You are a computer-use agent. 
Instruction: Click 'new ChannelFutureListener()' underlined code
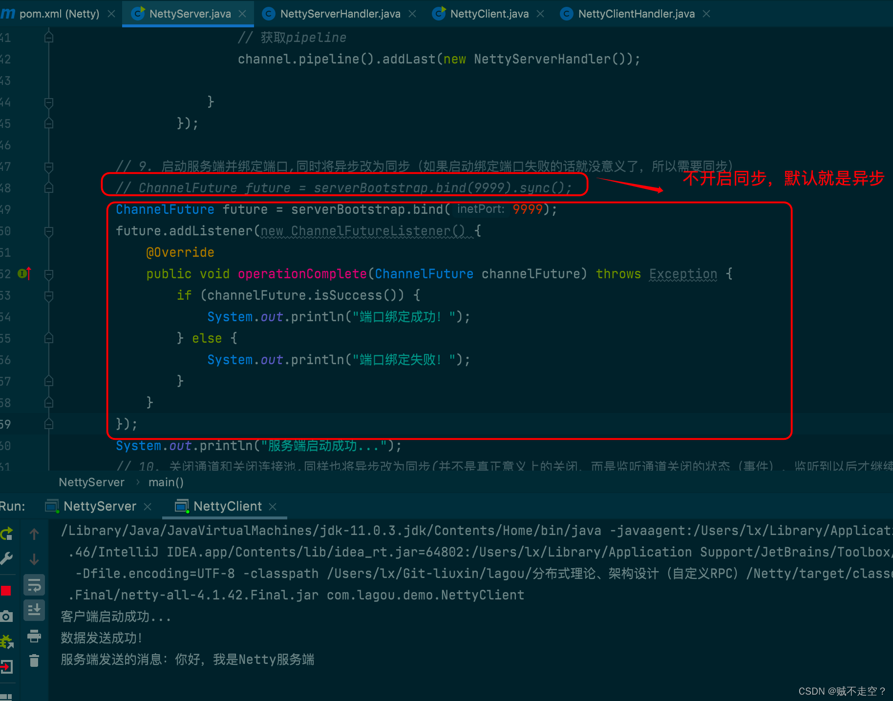tap(362, 231)
